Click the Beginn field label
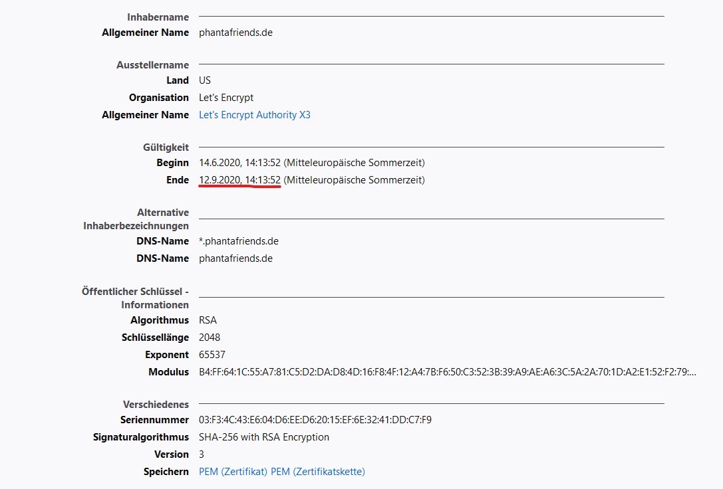 pos(172,163)
